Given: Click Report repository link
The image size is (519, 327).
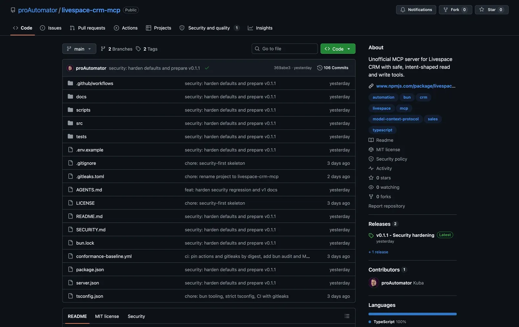Looking at the screenshot, I should pyautogui.click(x=387, y=206).
